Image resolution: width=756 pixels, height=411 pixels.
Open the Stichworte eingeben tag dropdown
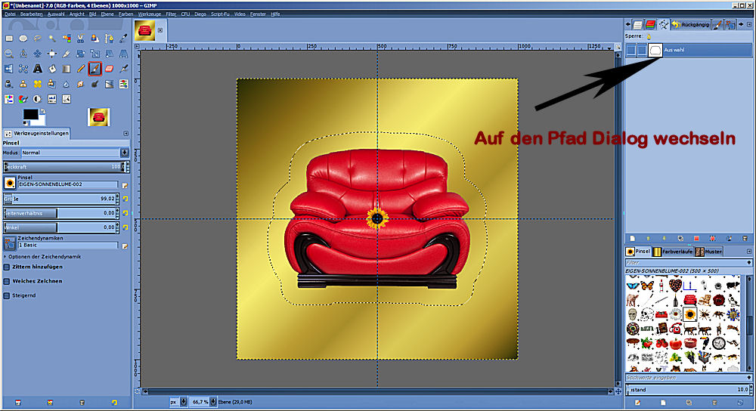pos(748,378)
